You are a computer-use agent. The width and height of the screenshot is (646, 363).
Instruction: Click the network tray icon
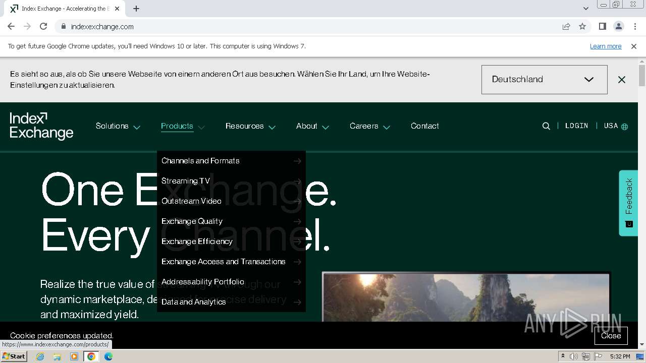coord(586,356)
